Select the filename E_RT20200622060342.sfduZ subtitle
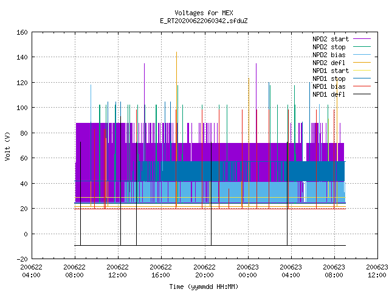 (204, 21)
